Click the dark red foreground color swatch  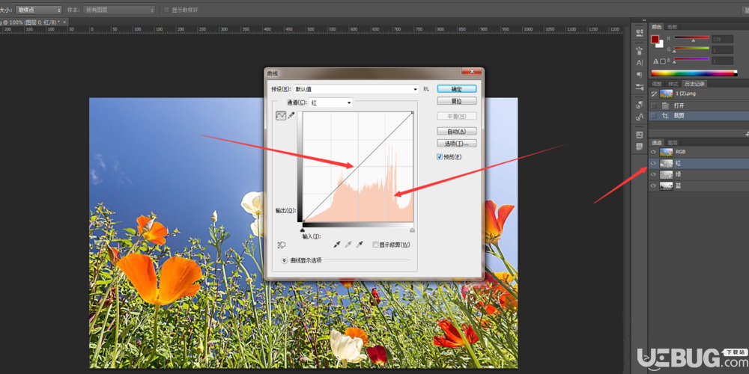coord(655,39)
